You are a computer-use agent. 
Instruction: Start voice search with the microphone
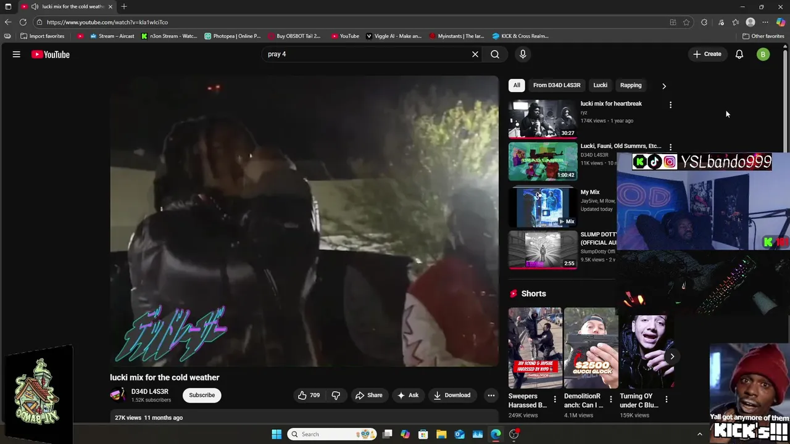click(x=523, y=54)
